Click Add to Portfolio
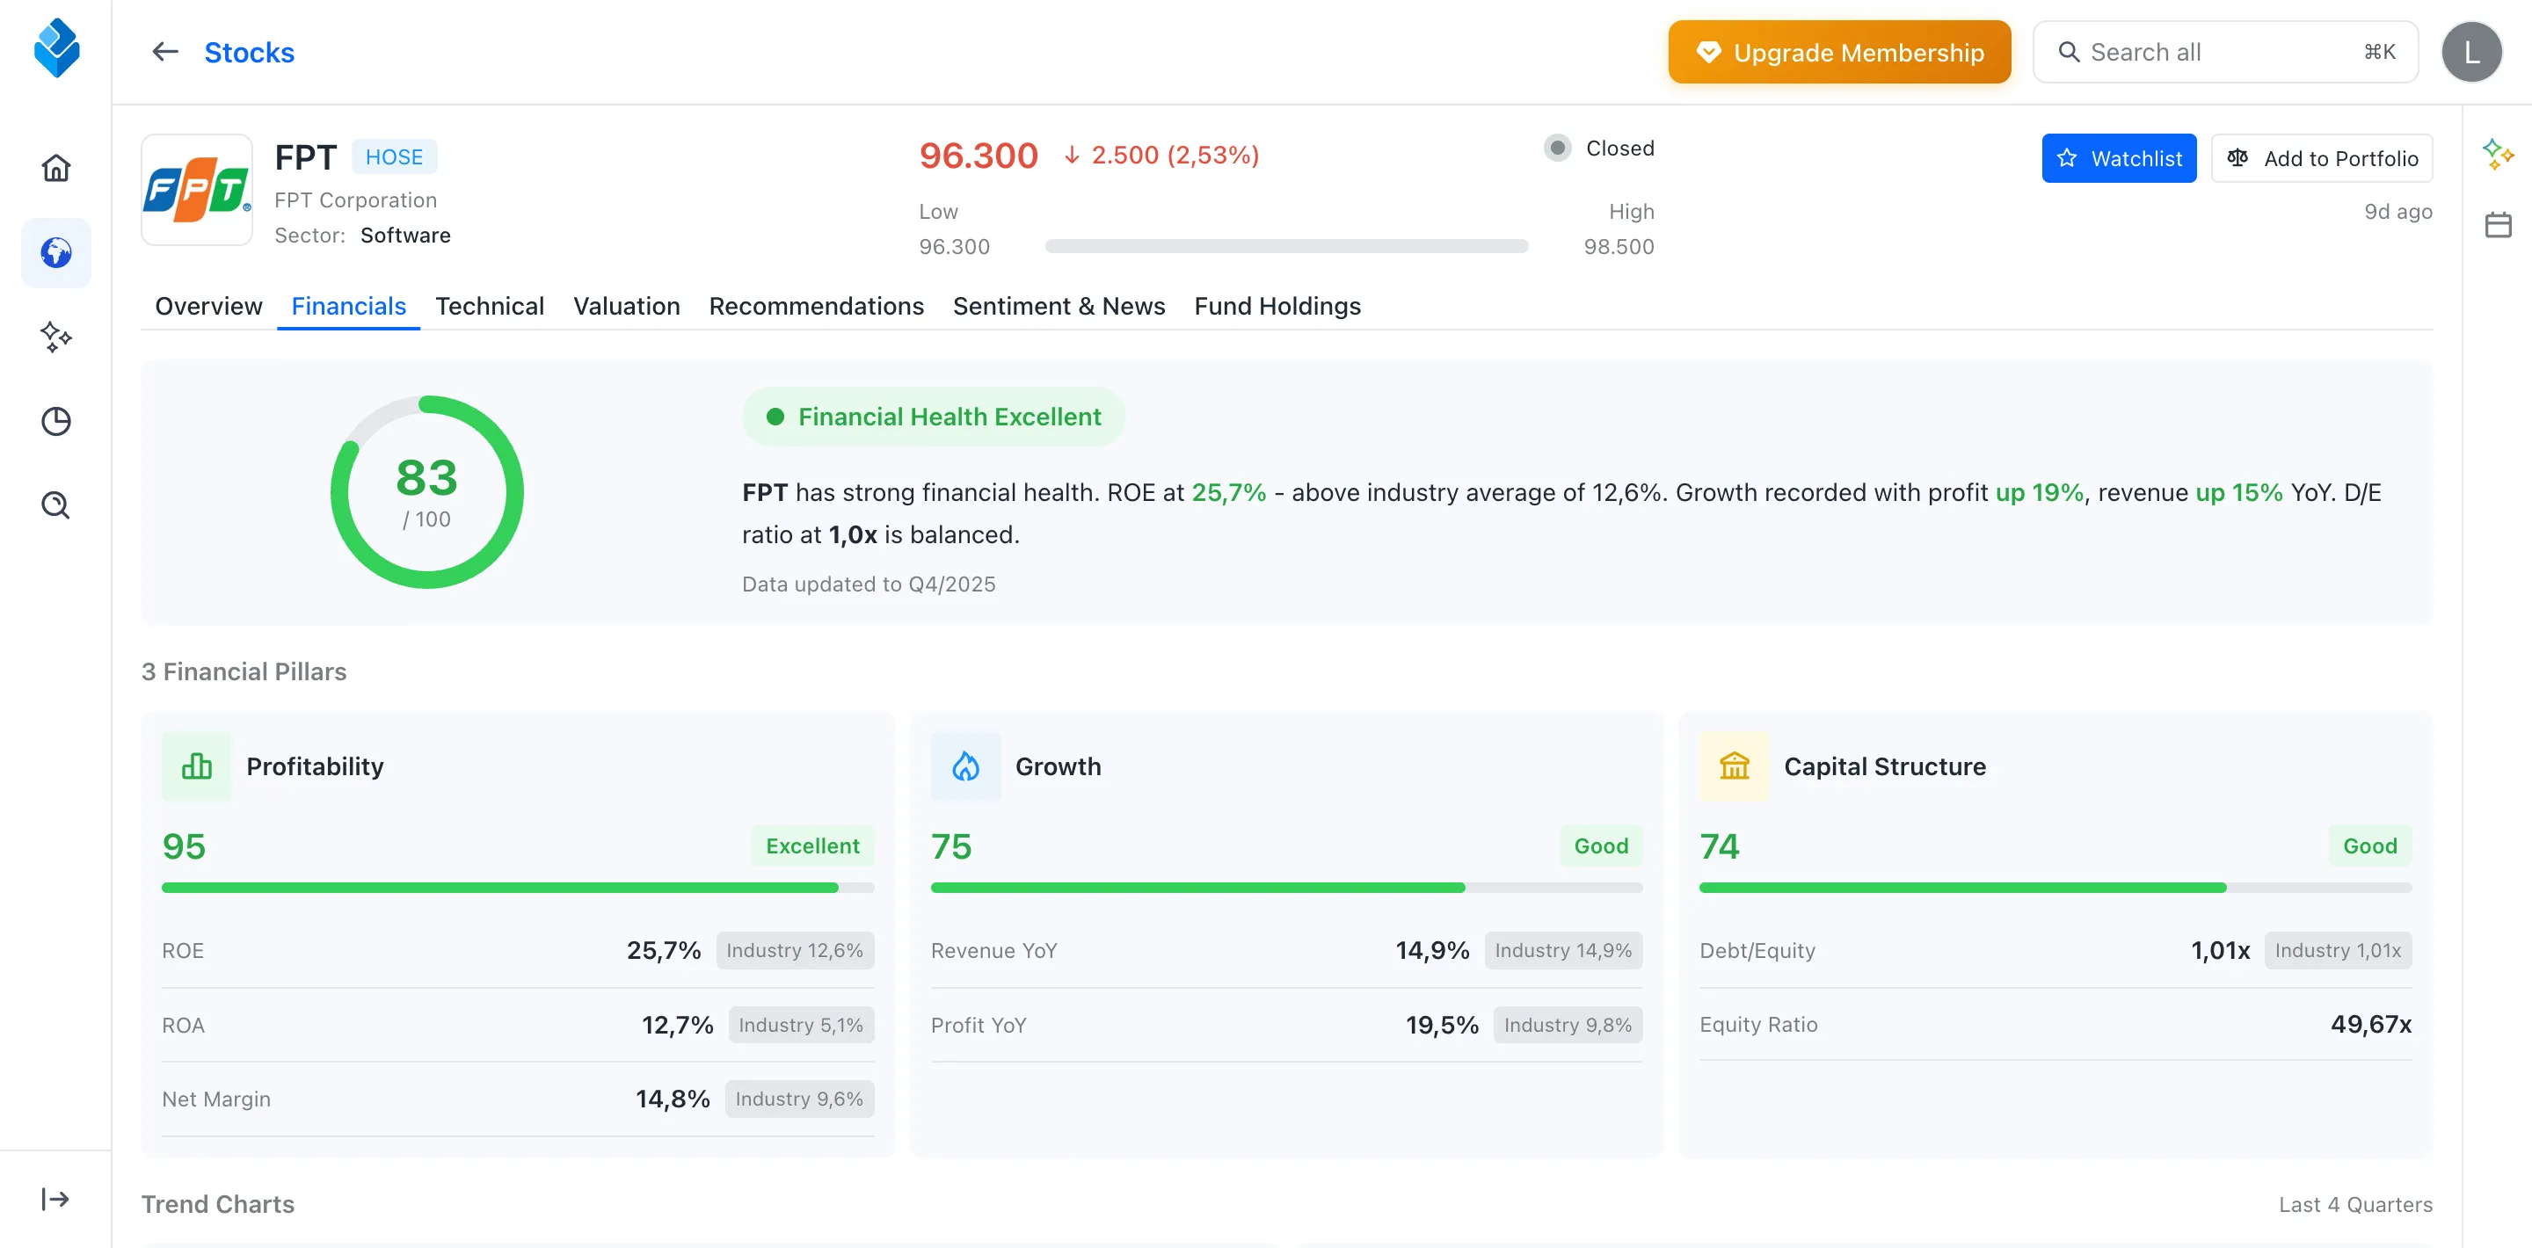Image resolution: width=2532 pixels, height=1248 pixels. (x=2322, y=157)
